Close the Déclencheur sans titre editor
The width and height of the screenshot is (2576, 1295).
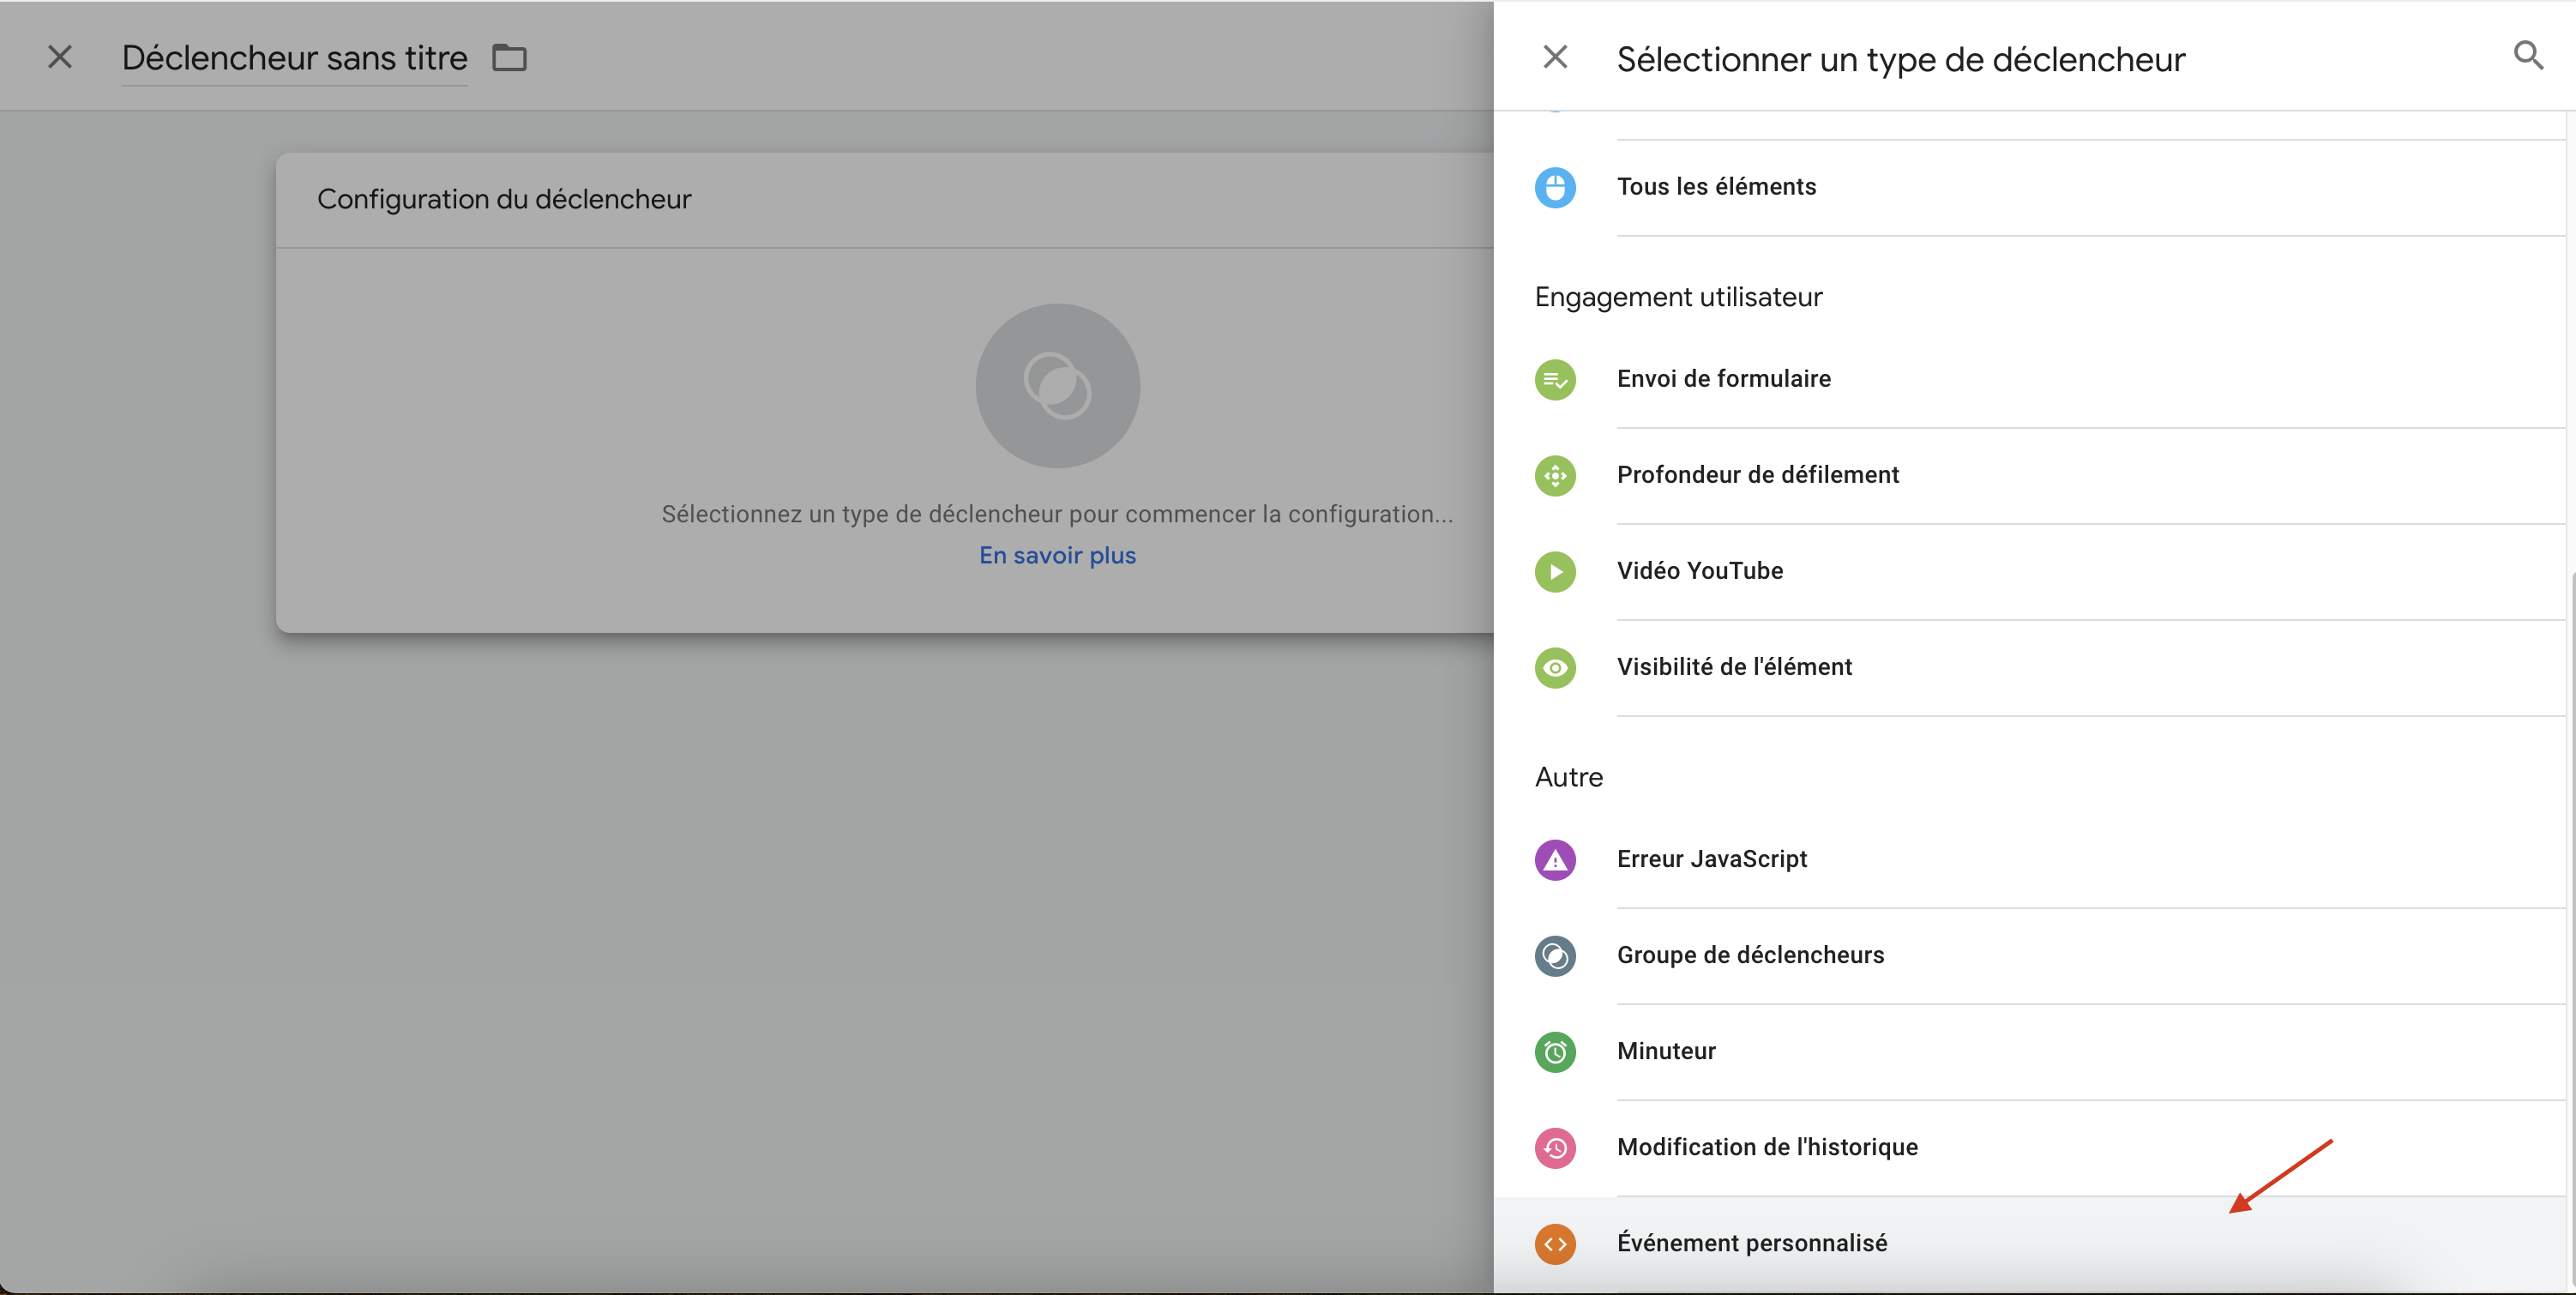[60, 56]
